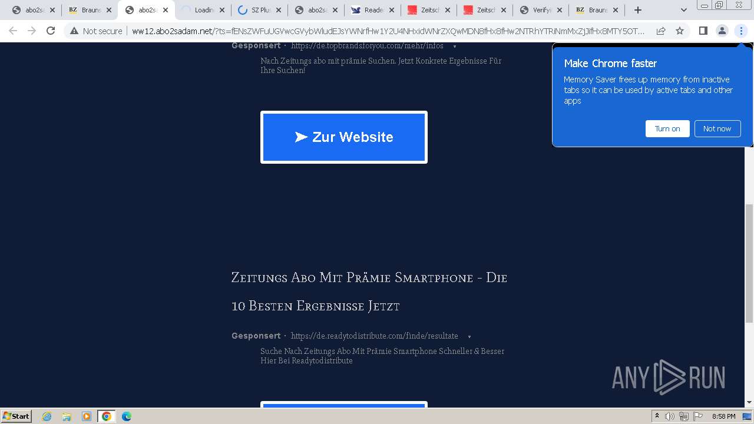Open the Windows Start menu
This screenshot has height=424, width=754.
[x=16, y=416]
